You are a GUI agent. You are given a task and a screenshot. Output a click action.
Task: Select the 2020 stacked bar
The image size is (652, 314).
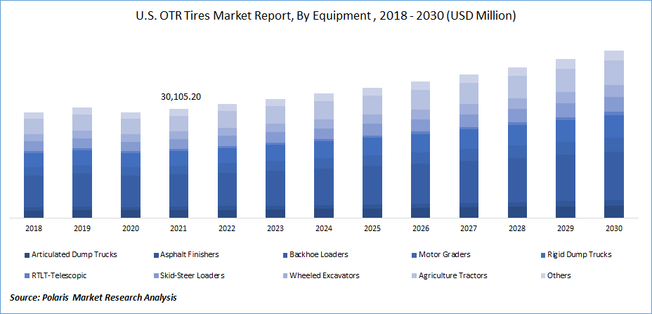pyautogui.click(x=131, y=165)
